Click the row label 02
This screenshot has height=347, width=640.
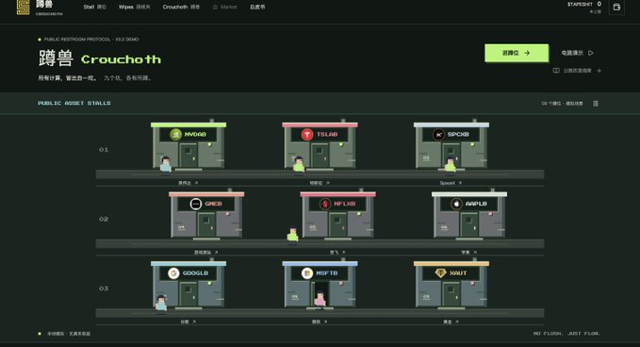104,219
